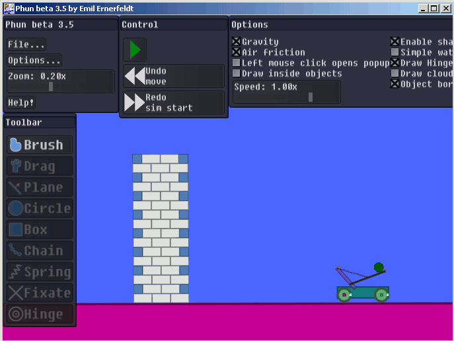
Task: Select the Chain tool
Action: (40, 250)
